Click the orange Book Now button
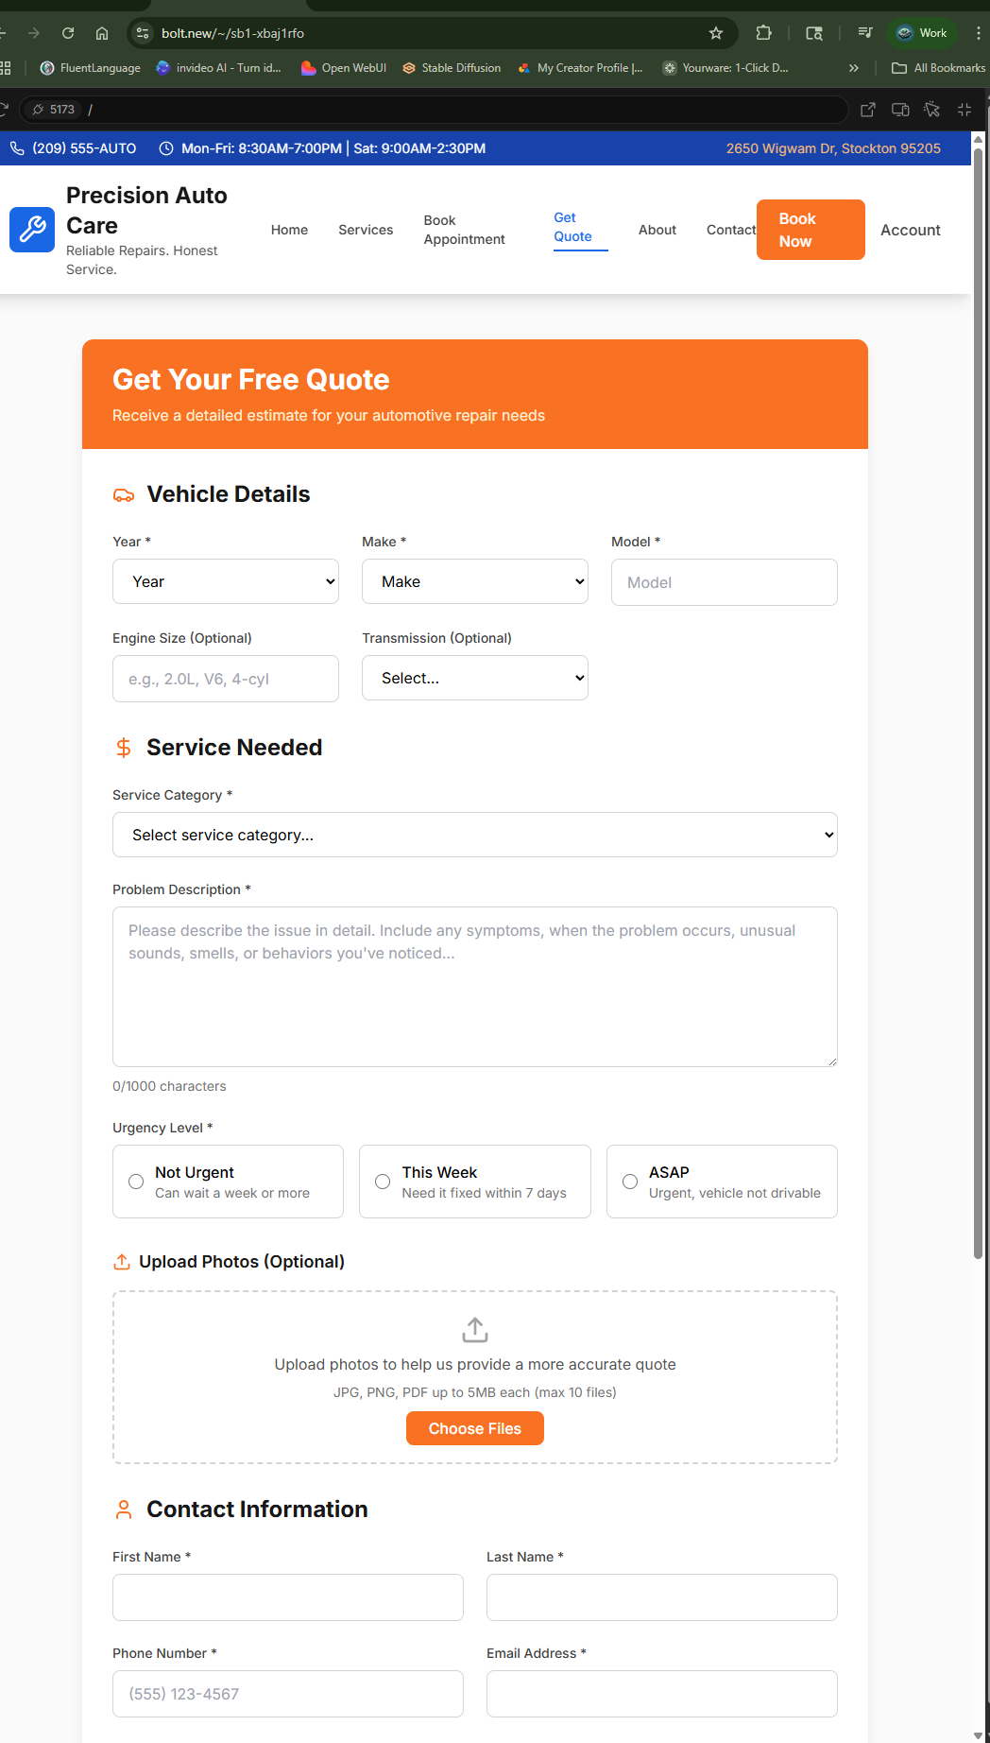 [811, 230]
